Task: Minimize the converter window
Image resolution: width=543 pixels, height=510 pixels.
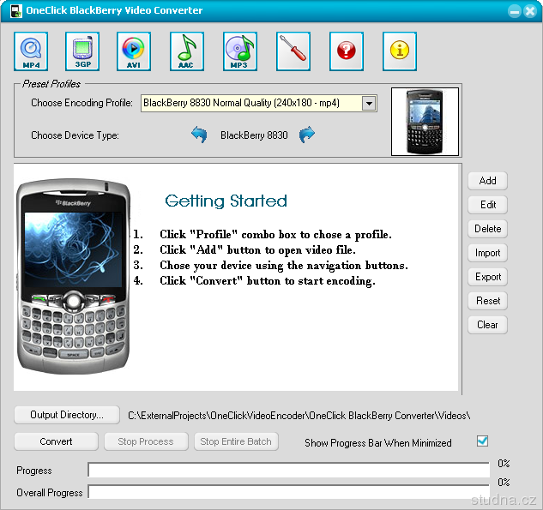Action: point(514,11)
